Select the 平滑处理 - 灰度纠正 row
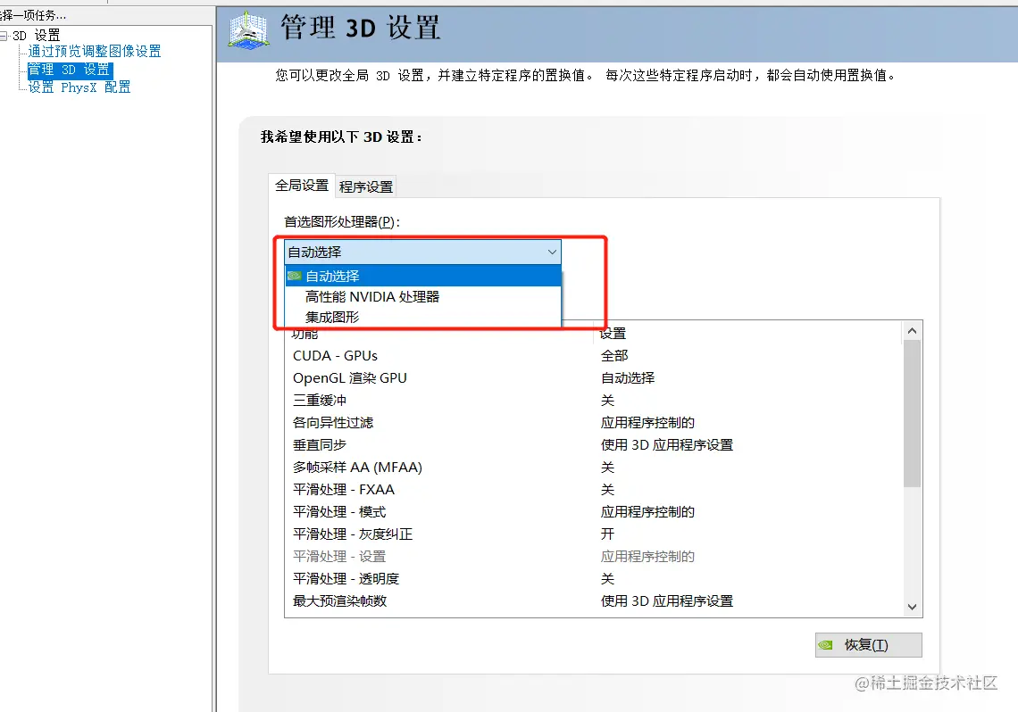 coord(594,534)
